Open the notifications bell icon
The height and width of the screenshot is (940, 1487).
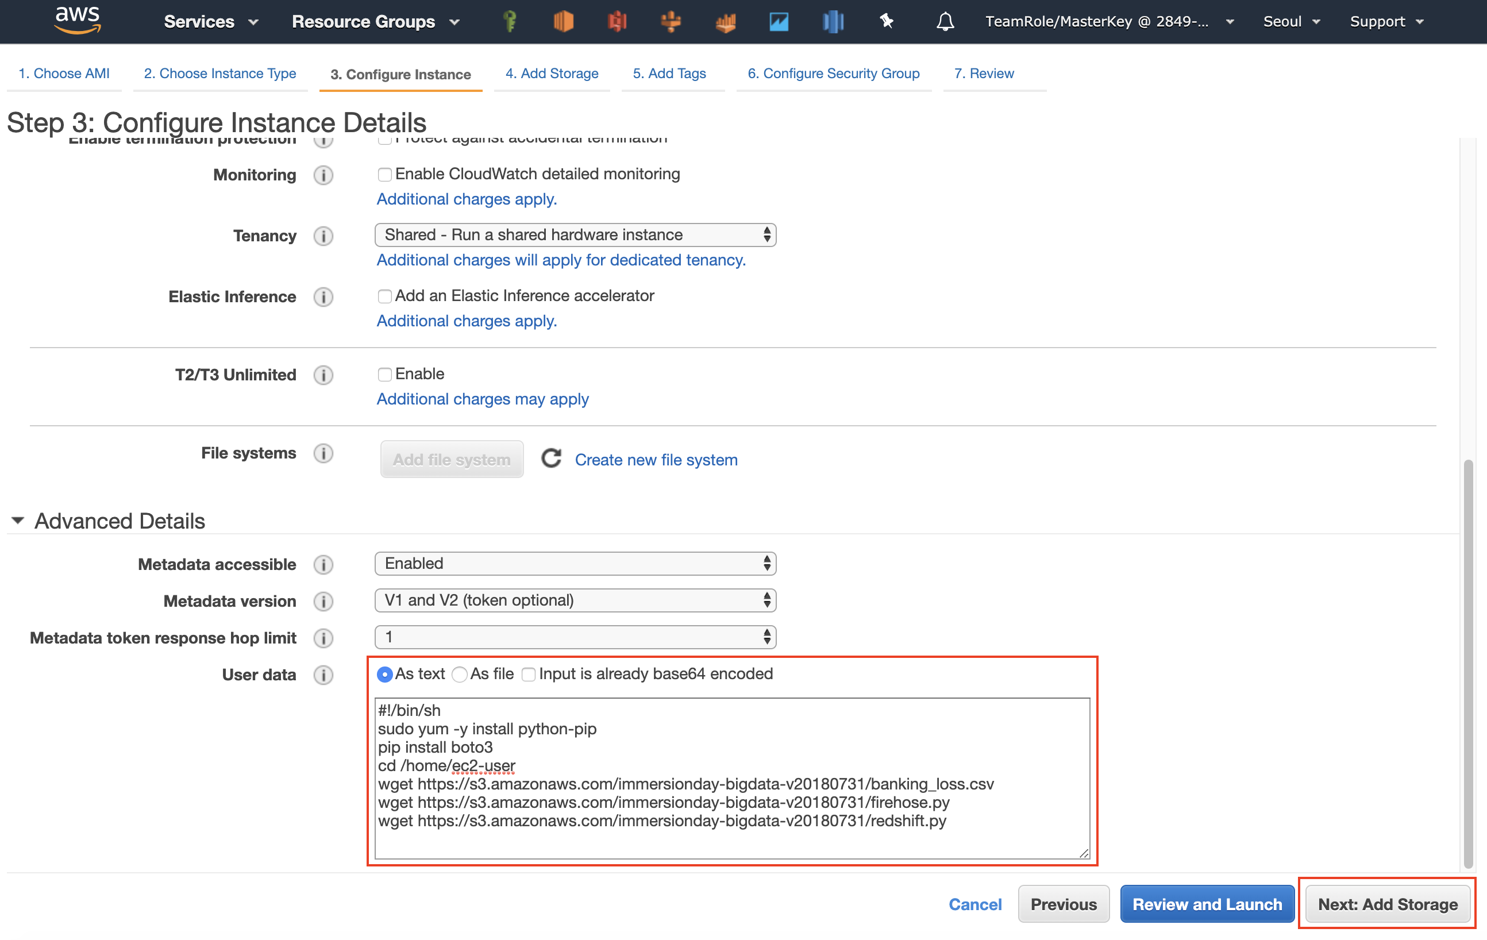point(945,22)
